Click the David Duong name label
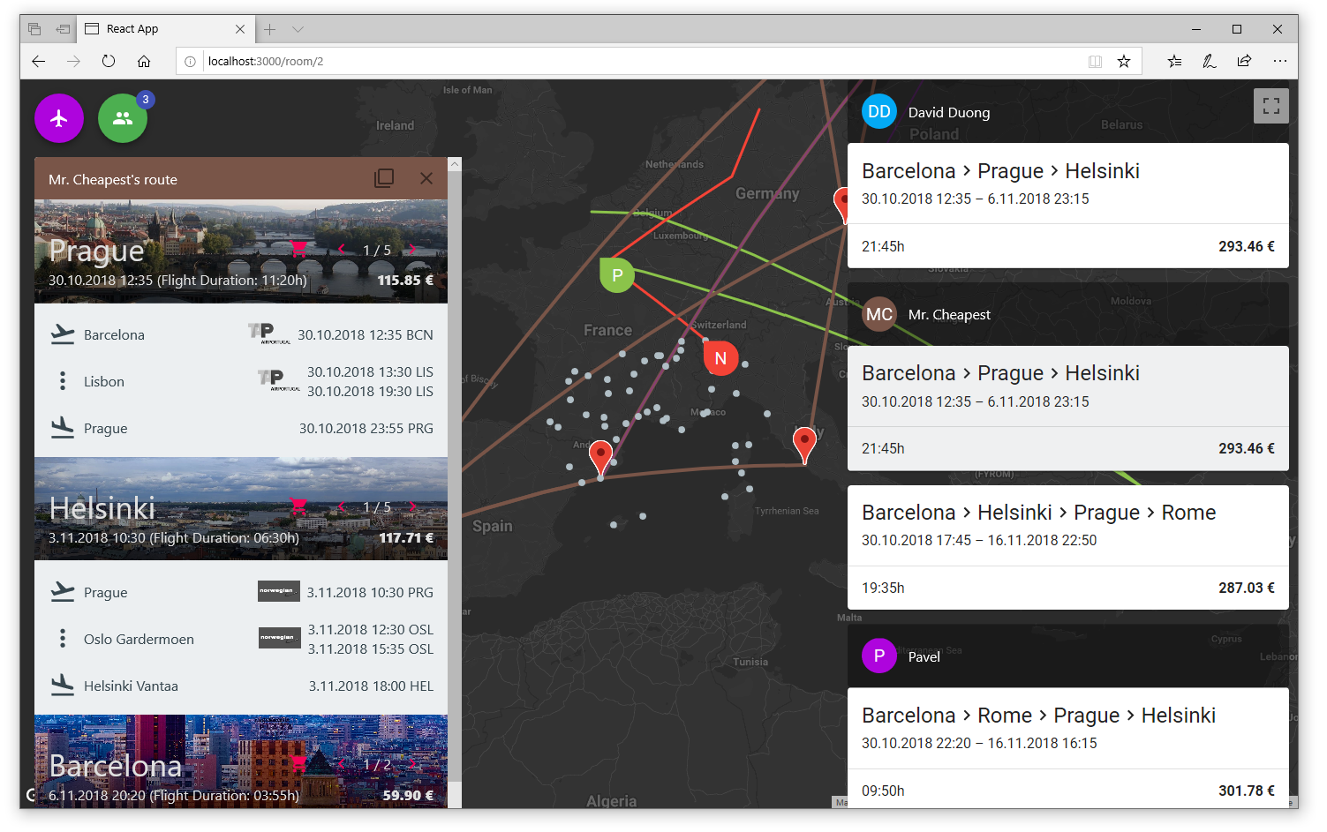 tap(949, 112)
